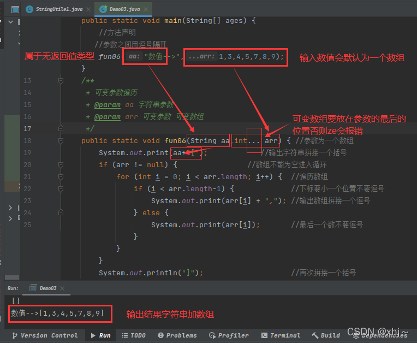Click the Problems warning icon
417x343 pixels.
point(160,335)
